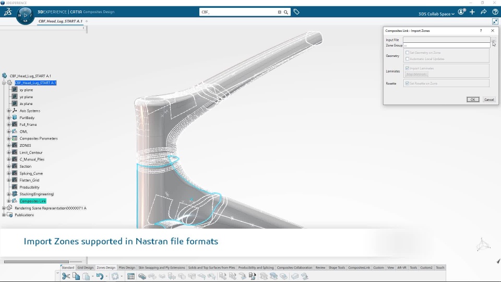This screenshot has height=282, width=501.
Task: Click the Zone Group field
Action: (x=446, y=45)
